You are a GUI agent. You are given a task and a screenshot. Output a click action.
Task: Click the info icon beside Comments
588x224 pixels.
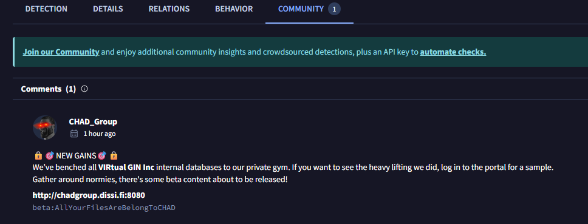tap(84, 89)
